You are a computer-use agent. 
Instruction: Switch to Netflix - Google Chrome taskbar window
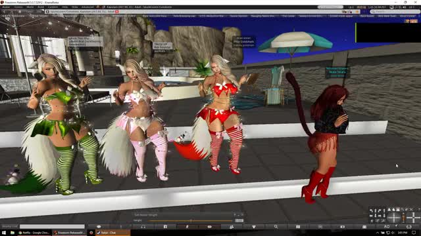pyautogui.click(x=34, y=233)
